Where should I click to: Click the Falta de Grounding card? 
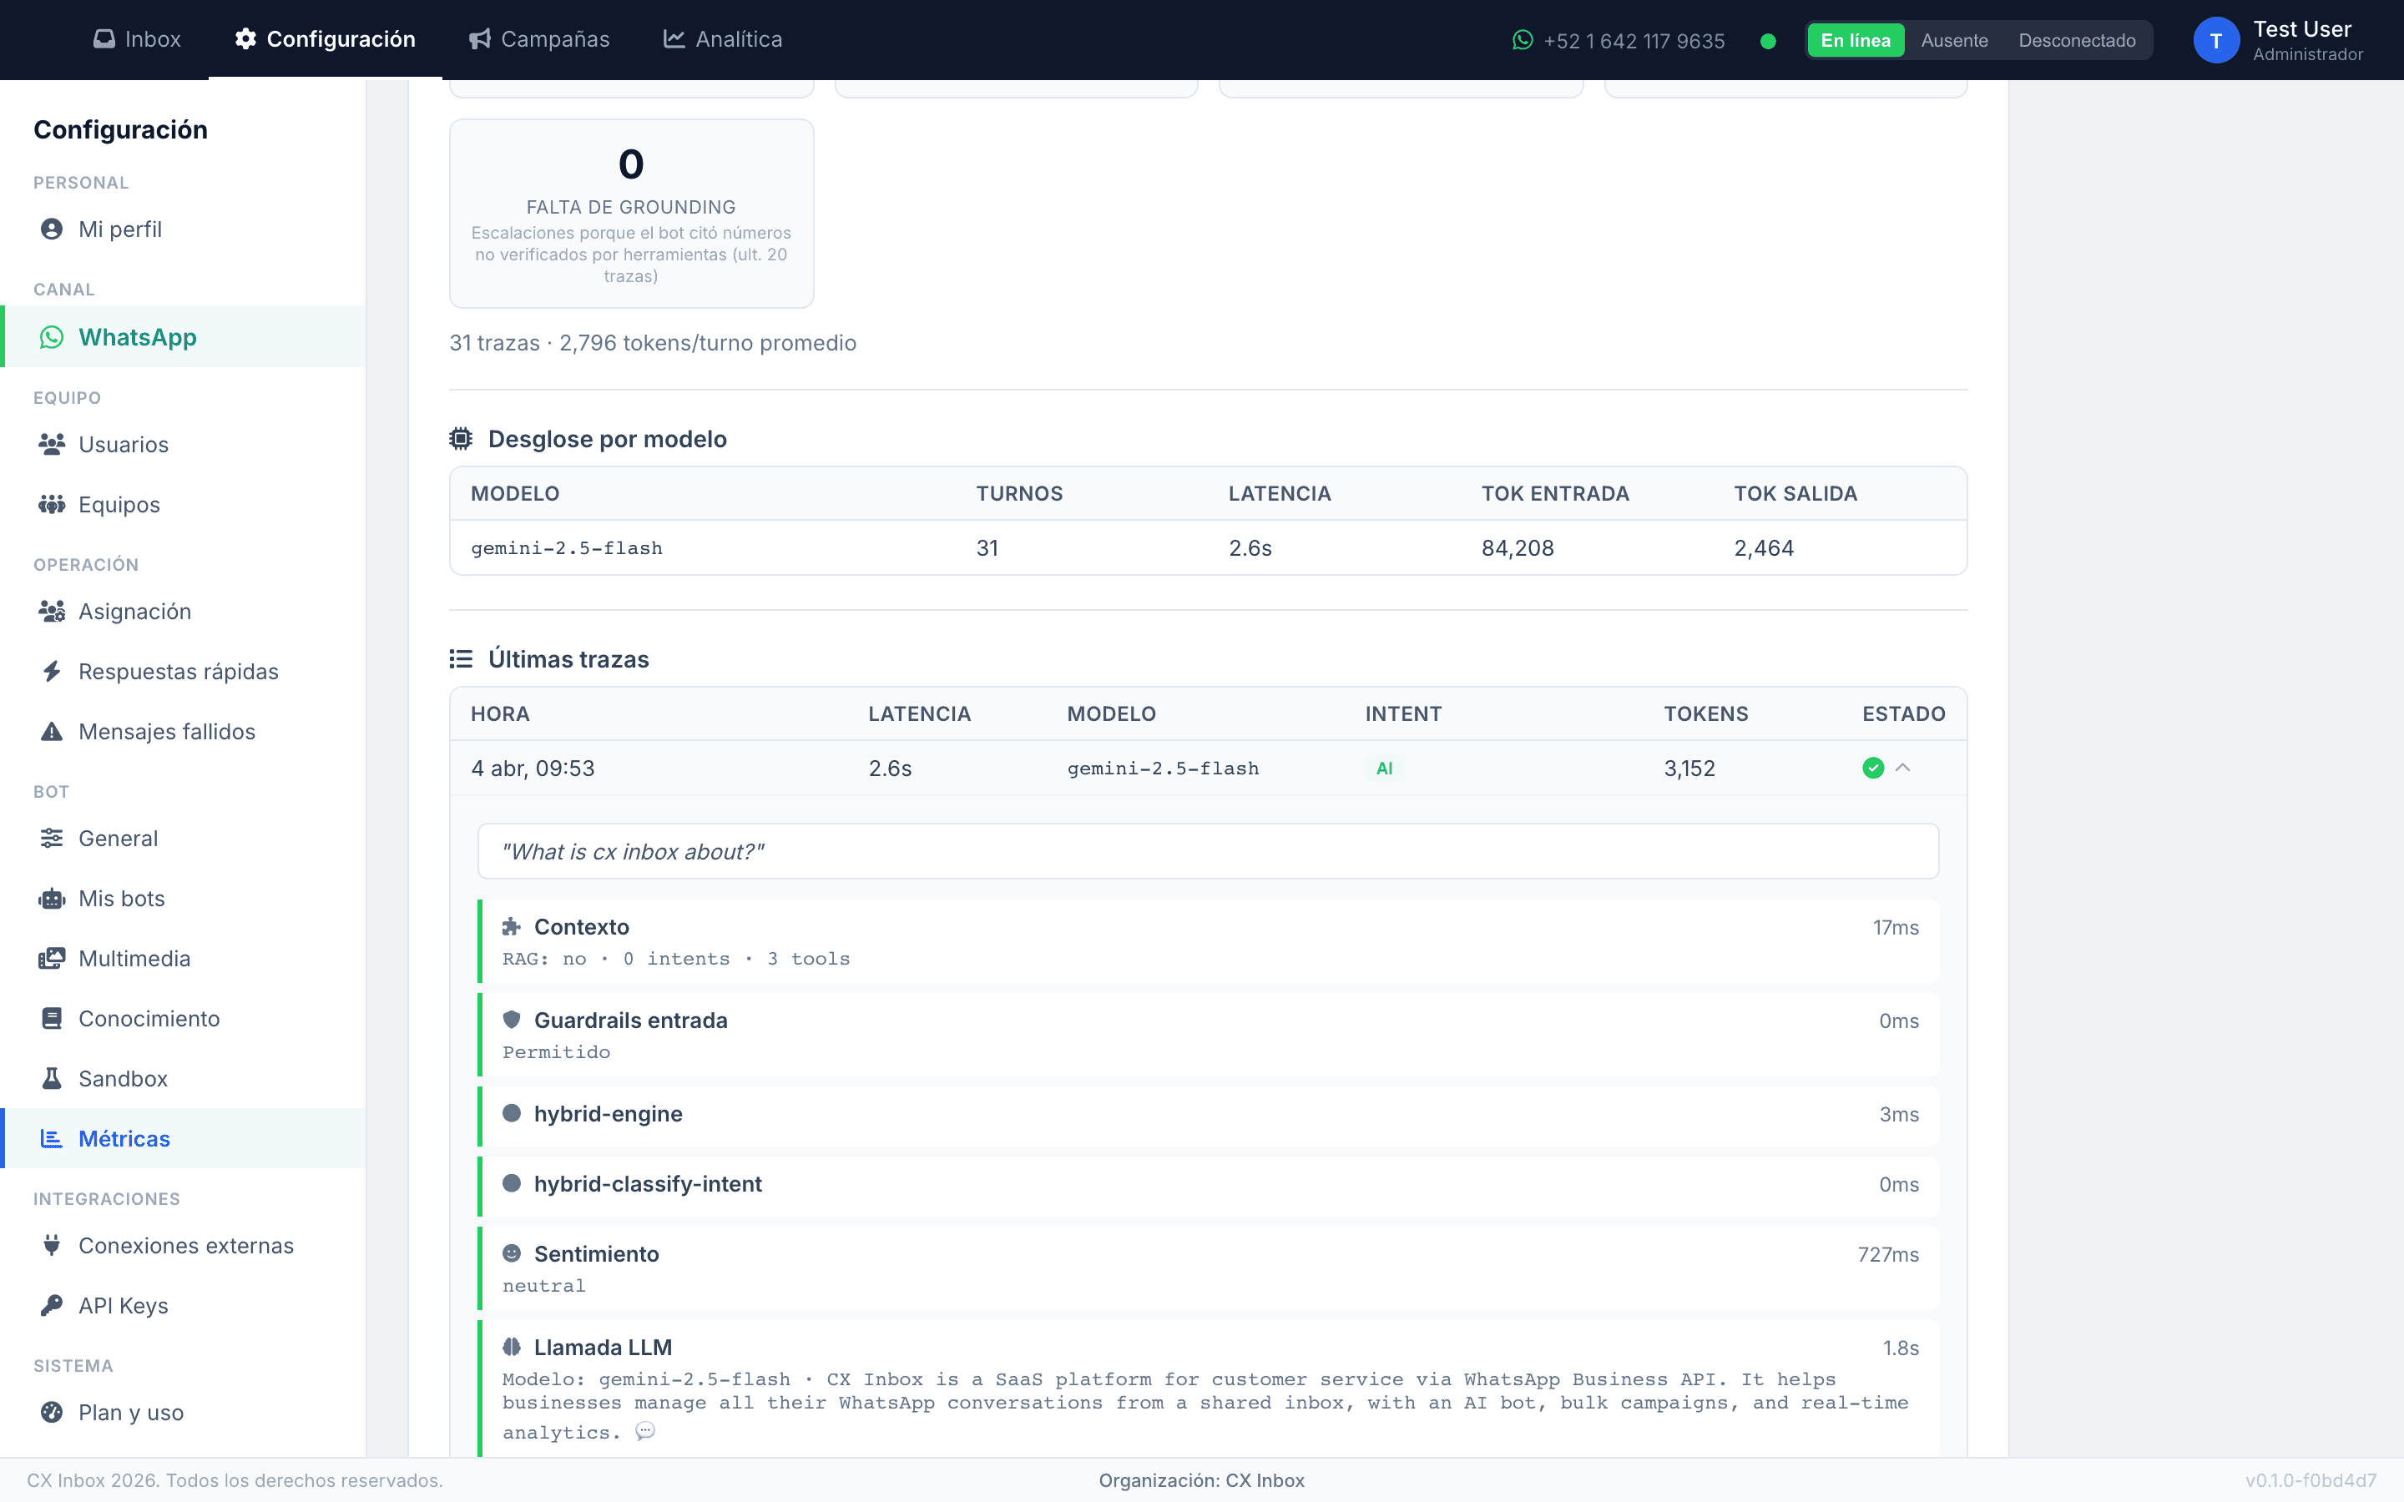(632, 214)
